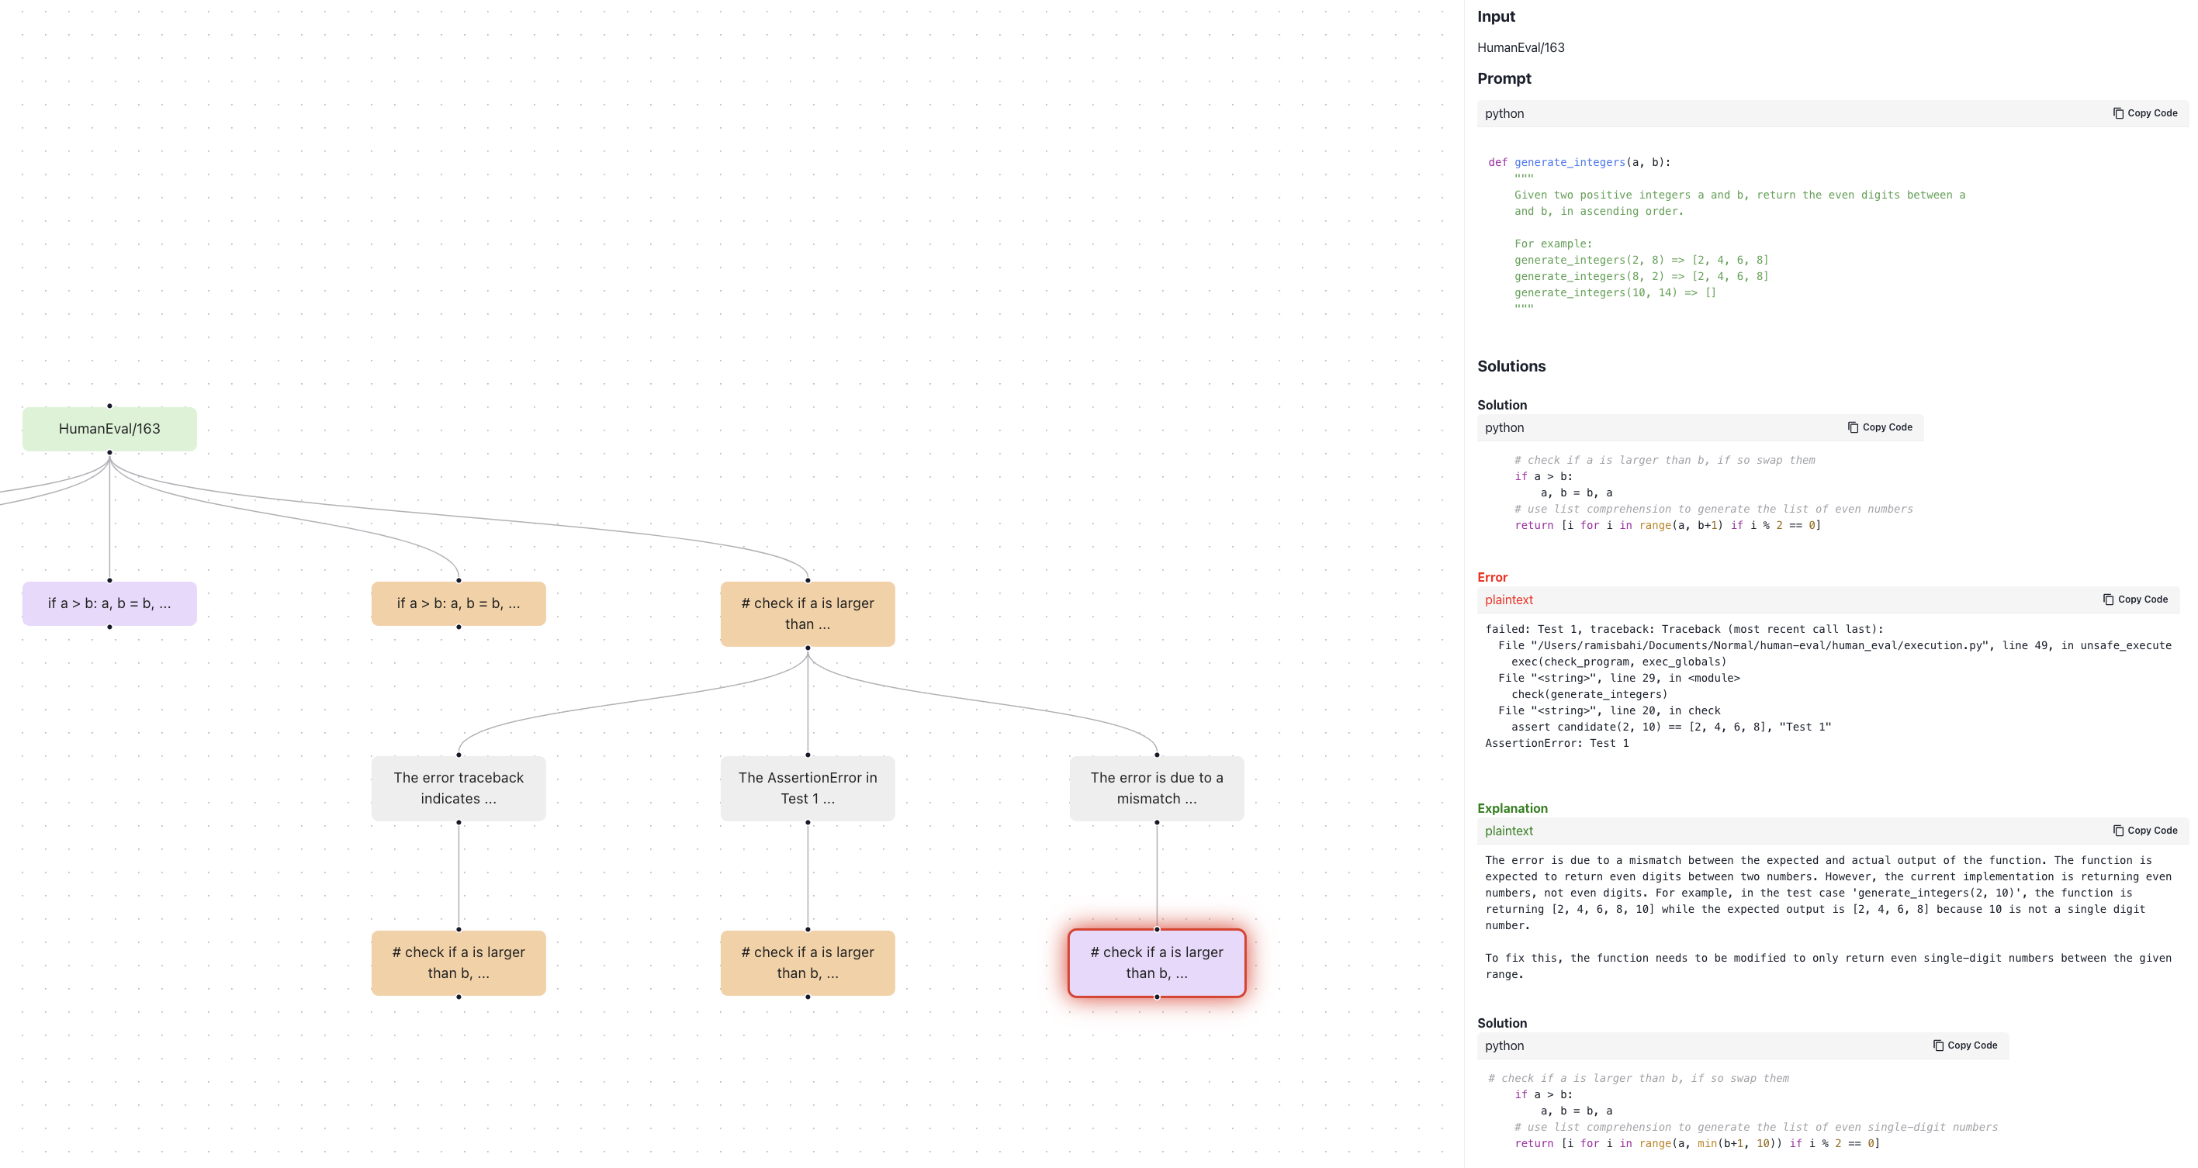2198x1168 pixels.
Task: Click the Error section heading
Action: click(1491, 578)
